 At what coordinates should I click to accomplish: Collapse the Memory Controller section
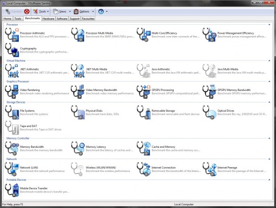269,139
